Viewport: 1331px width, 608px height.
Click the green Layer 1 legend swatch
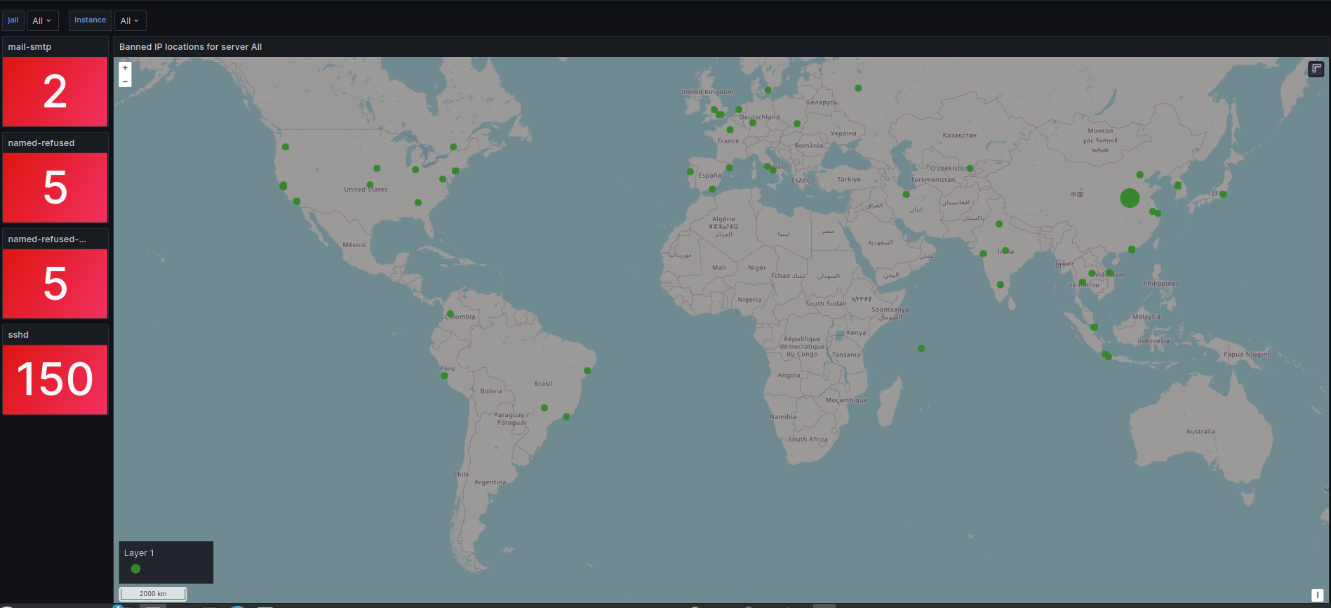(136, 569)
